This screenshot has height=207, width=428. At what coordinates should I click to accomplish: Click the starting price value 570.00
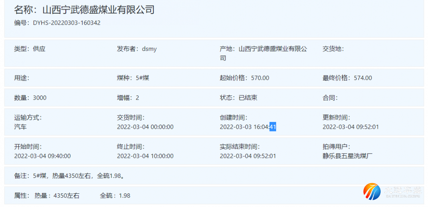click(260, 78)
